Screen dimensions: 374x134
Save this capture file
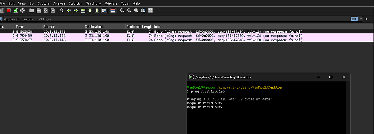click(39, 11)
